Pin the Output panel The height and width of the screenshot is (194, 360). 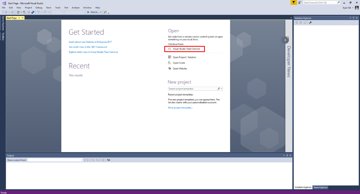tap(287, 155)
